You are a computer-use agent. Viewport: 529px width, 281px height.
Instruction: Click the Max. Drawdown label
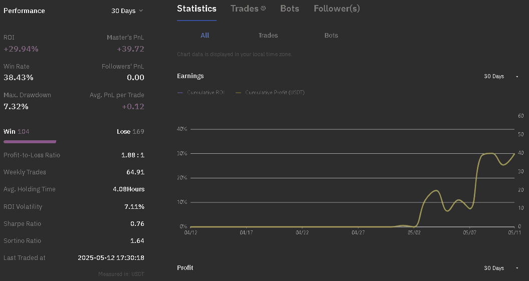pyautogui.click(x=27, y=95)
